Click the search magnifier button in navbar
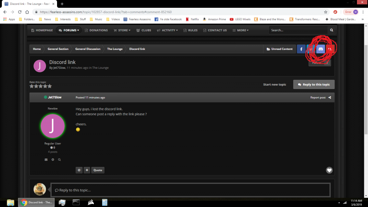The height and width of the screenshot is (207, 368). (332, 30)
